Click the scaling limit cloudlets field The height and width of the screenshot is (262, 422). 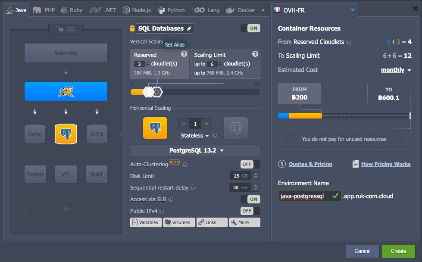pyautogui.click(x=212, y=64)
